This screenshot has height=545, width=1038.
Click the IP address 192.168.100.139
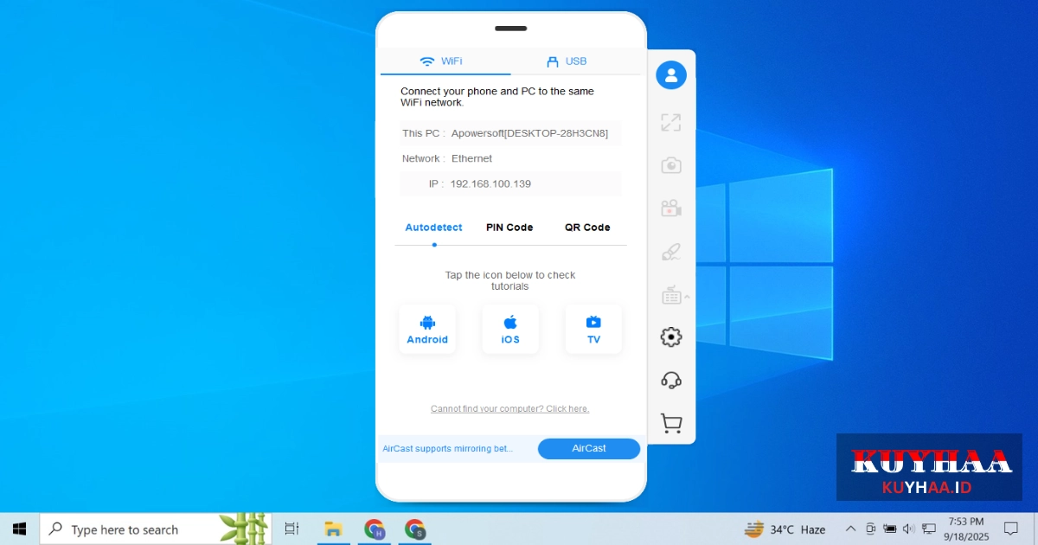pos(490,183)
